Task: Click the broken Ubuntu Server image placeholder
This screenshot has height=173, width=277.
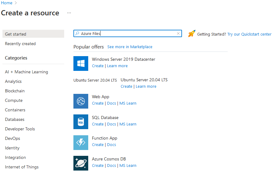Action: (95, 80)
